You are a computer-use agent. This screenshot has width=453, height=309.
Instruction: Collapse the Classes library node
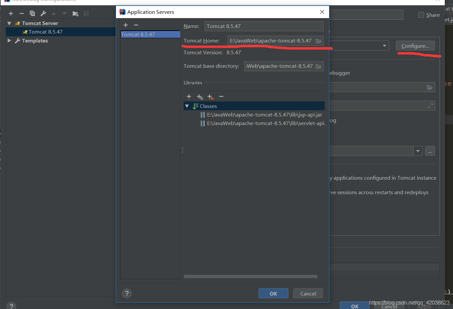(x=187, y=106)
